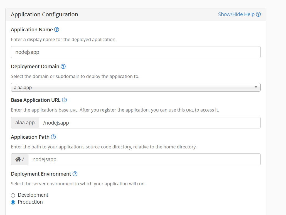This screenshot has height=215, width=286.
Task: Open the Deployment Domain help icon
Action: coord(63,66)
